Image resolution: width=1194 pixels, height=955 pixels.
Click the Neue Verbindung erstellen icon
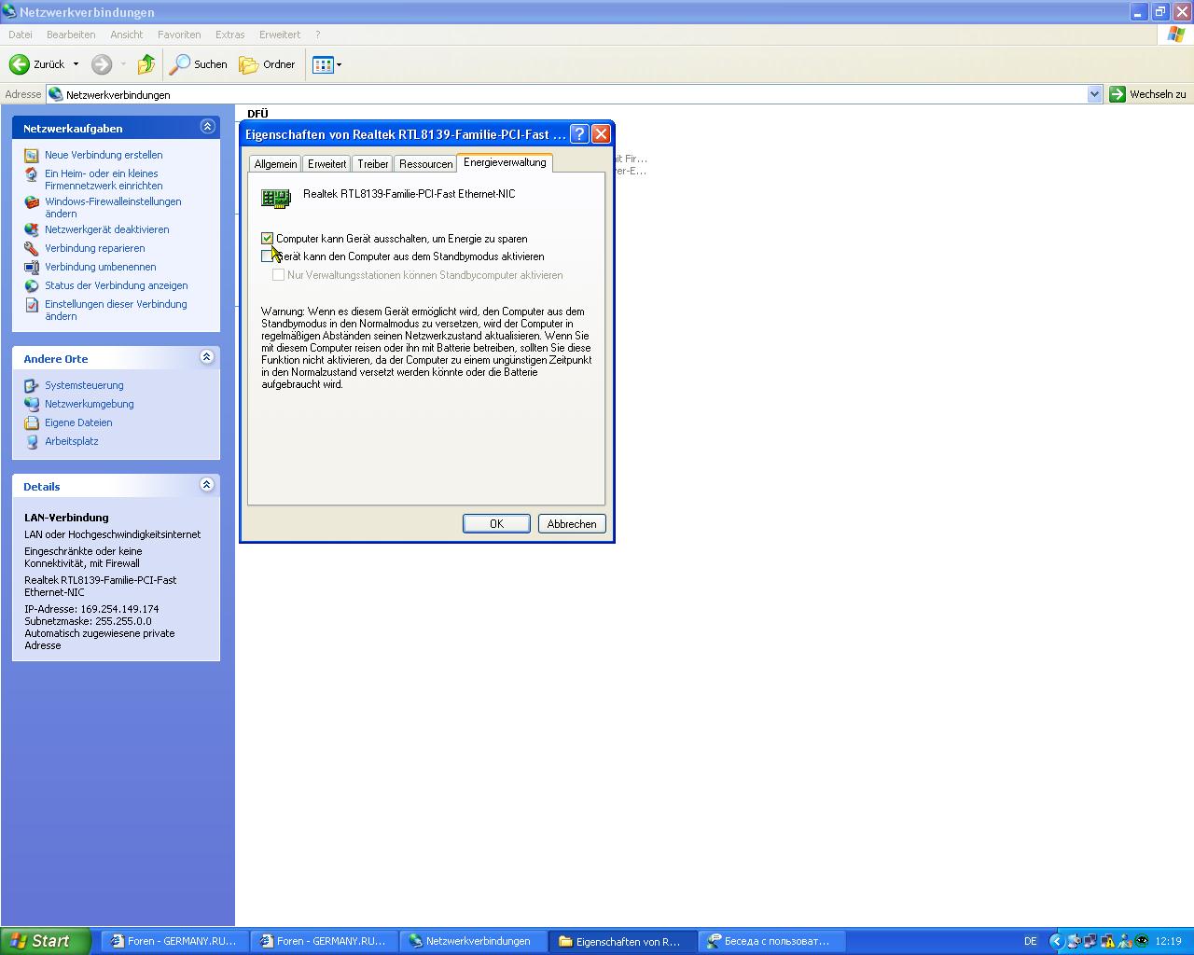[x=32, y=156]
